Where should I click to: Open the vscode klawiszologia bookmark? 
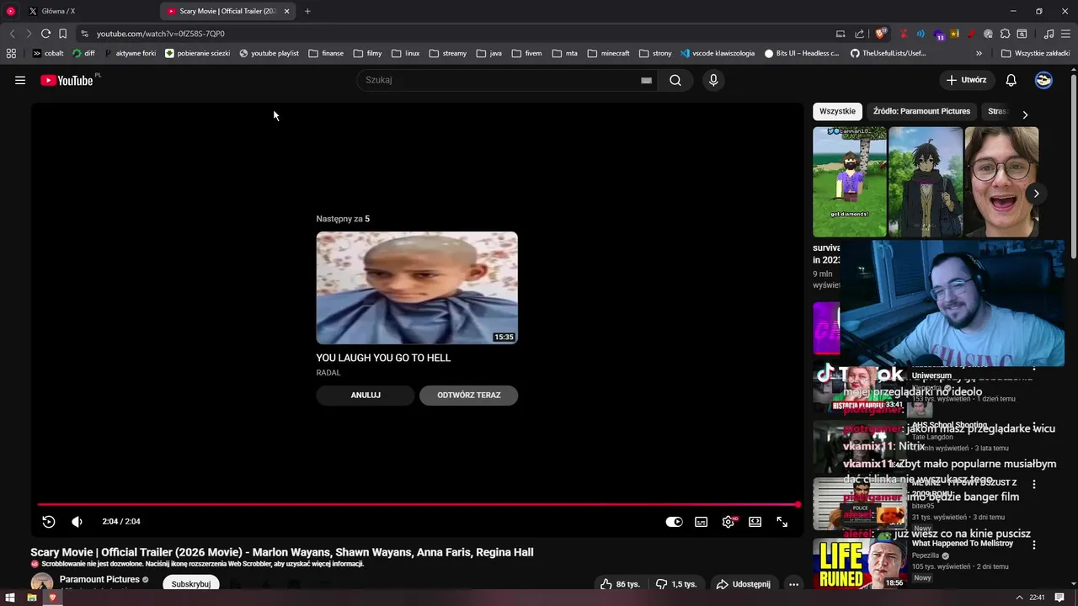pyautogui.click(x=718, y=53)
